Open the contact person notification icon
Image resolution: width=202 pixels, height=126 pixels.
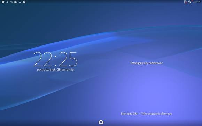click(7, 2)
